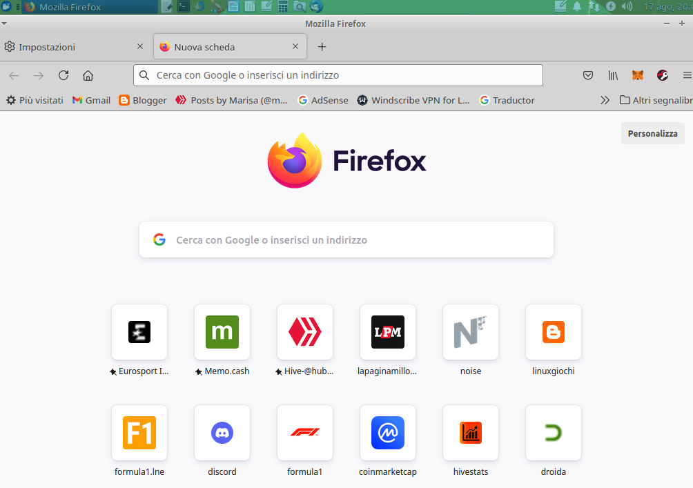The width and height of the screenshot is (693, 488).
Task: Show more bookmarks via the chevron overflow
Action: coord(605,100)
